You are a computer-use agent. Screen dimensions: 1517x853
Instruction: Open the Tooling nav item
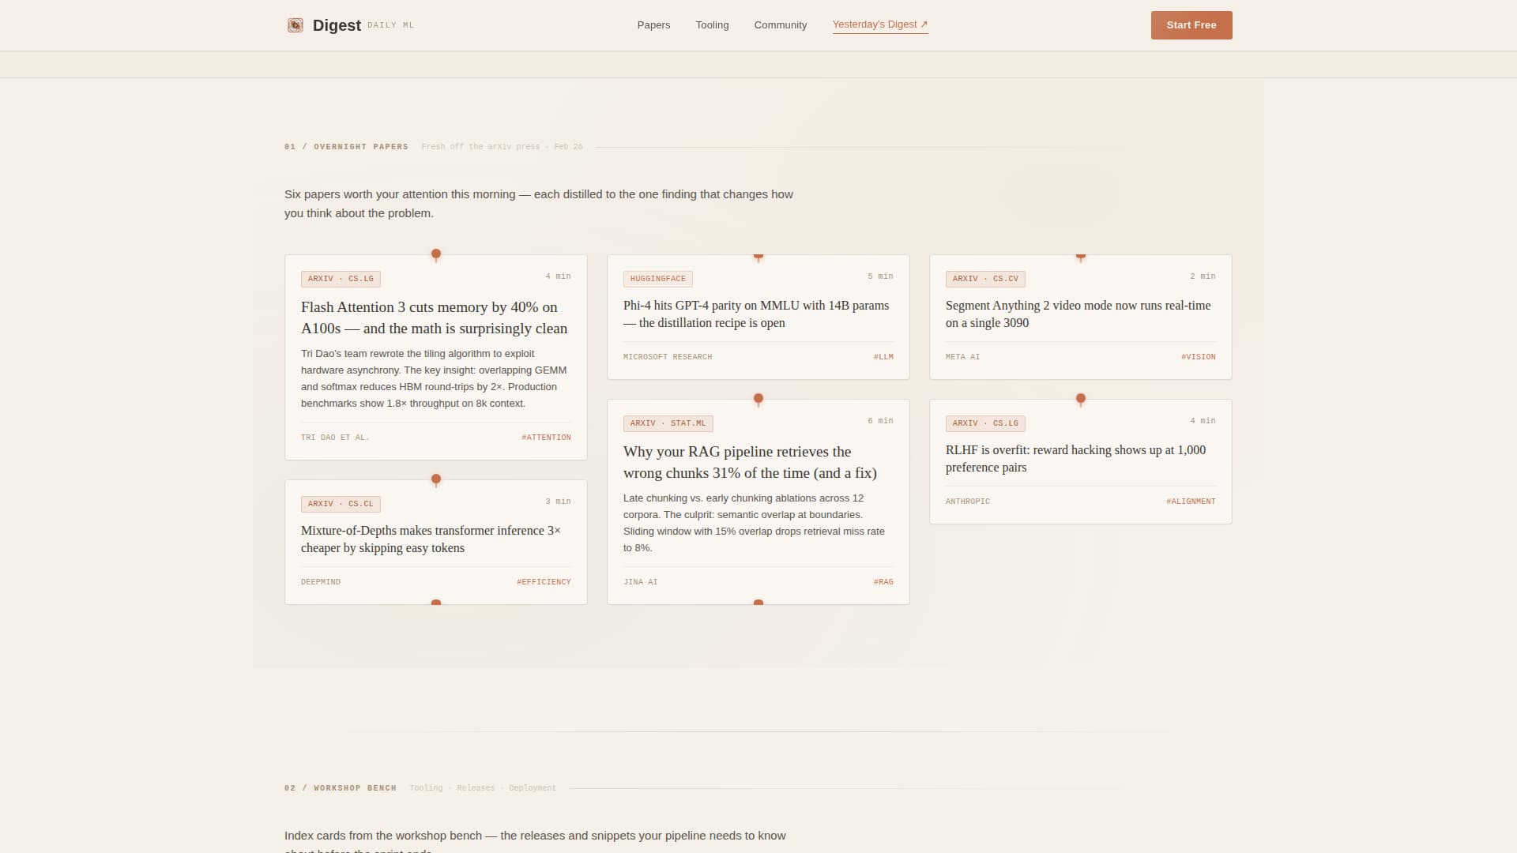tap(712, 25)
